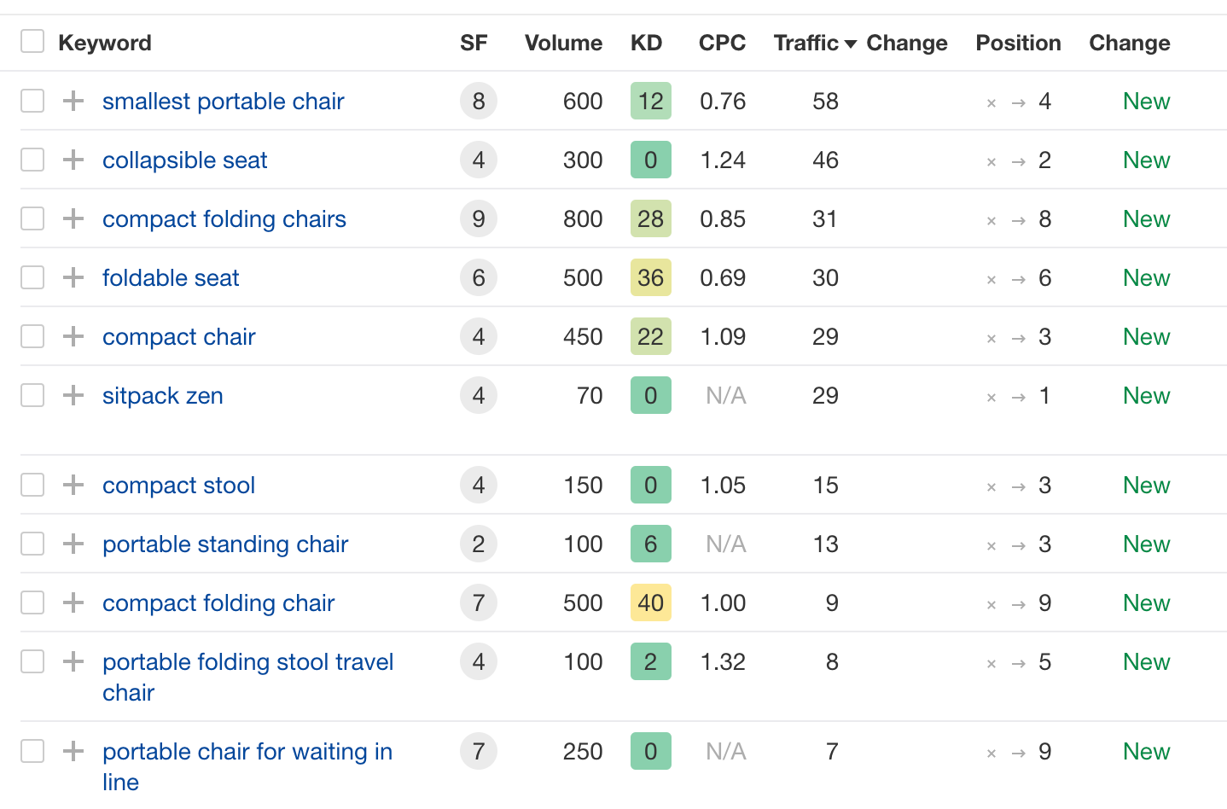Check the box for collapsible seat row
This screenshot has height=809, width=1227.
coord(32,160)
